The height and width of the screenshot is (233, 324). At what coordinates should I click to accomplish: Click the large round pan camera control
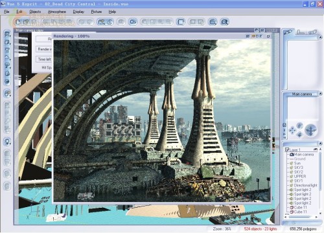pos(311,130)
